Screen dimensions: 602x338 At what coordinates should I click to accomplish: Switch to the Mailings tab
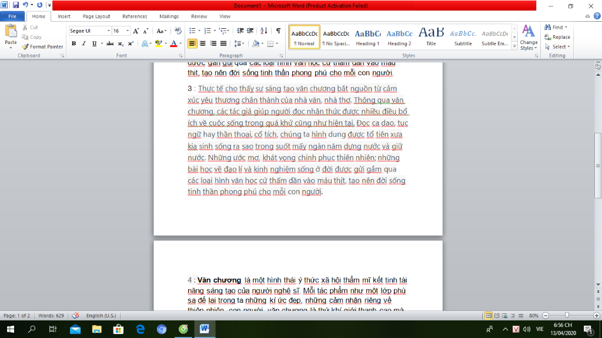[169, 16]
